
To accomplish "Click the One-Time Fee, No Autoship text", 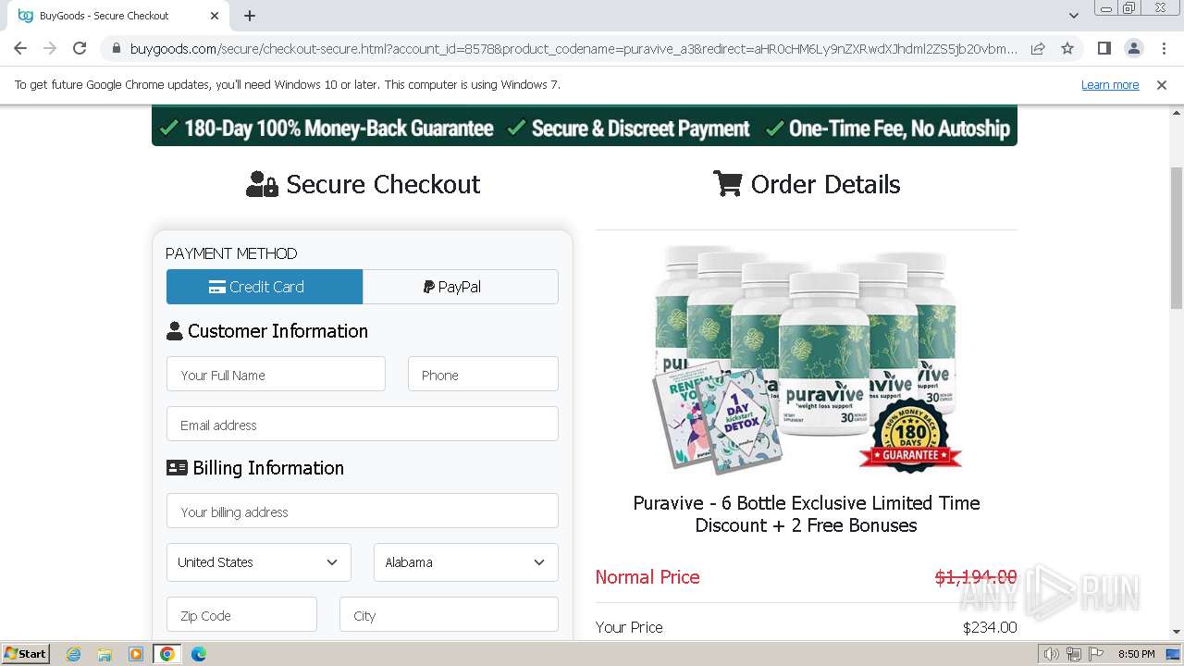I will (x=899, y=129).
